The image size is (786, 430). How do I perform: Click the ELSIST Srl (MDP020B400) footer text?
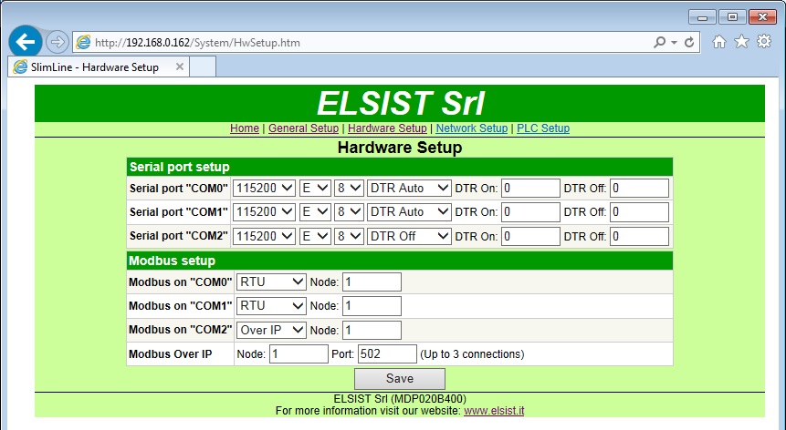click(400, 398)
